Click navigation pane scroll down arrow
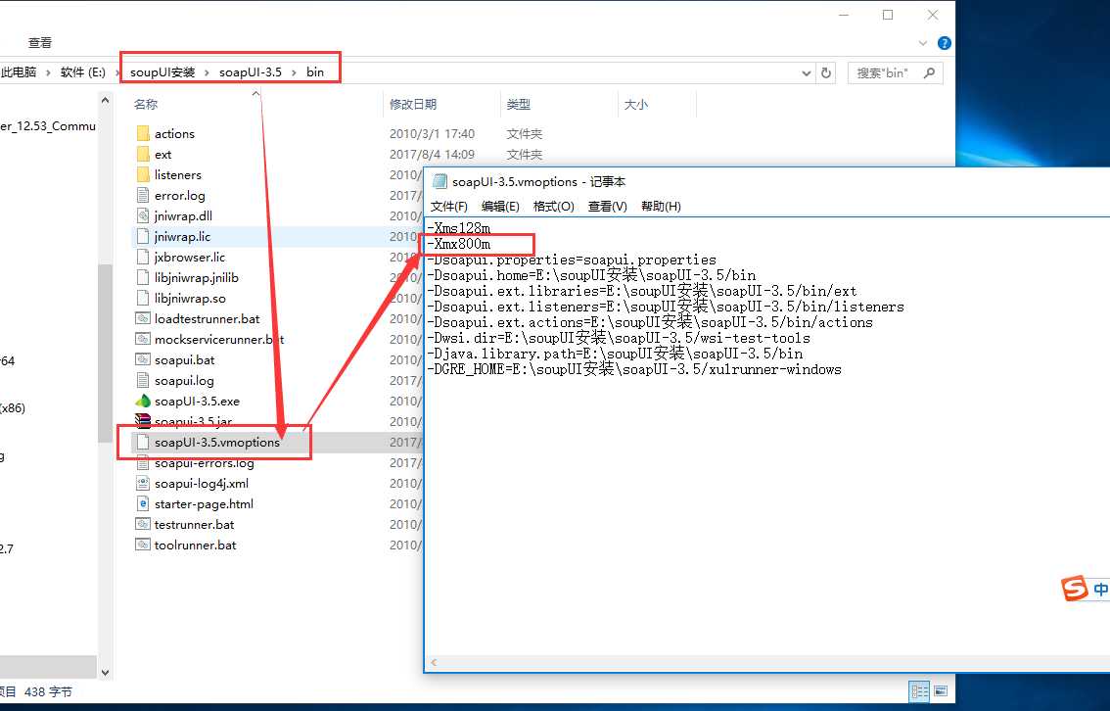This screenshot has width=1110, height=711. [x=105, y=673]
